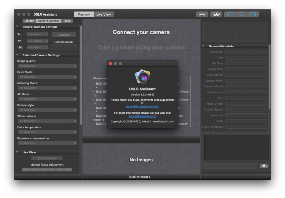The image size is (285, 198).
Task: Open the AF Mode dropdown
Action: (x=47, y=99)
